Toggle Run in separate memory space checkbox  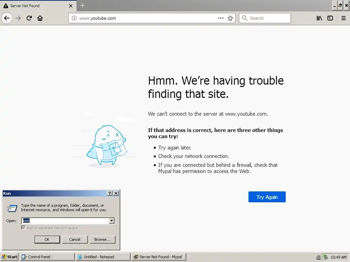click(x=23, y=228)
